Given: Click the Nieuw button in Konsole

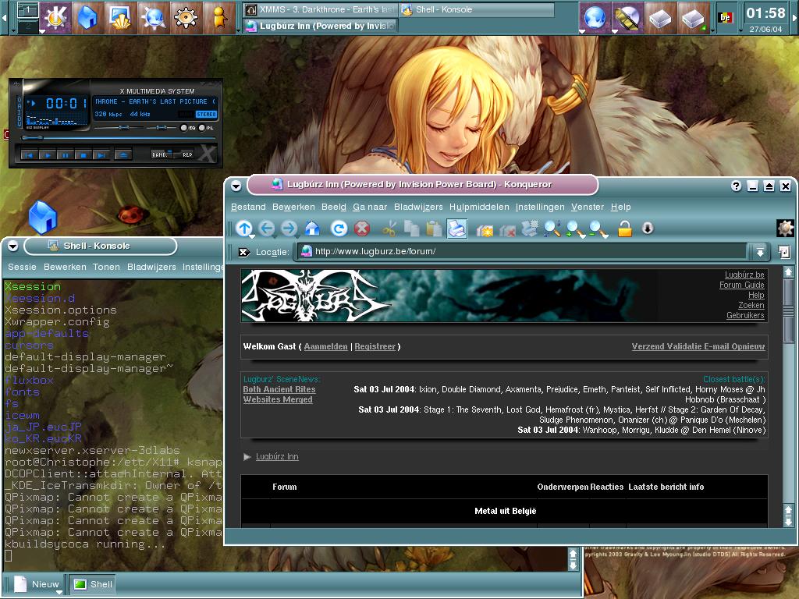Looking at the screenshot, I should coord(37,584).
